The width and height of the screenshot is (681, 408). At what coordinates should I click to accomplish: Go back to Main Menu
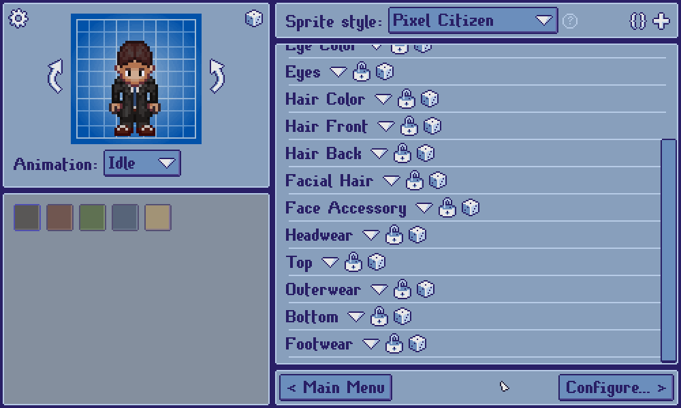point(335,387)
